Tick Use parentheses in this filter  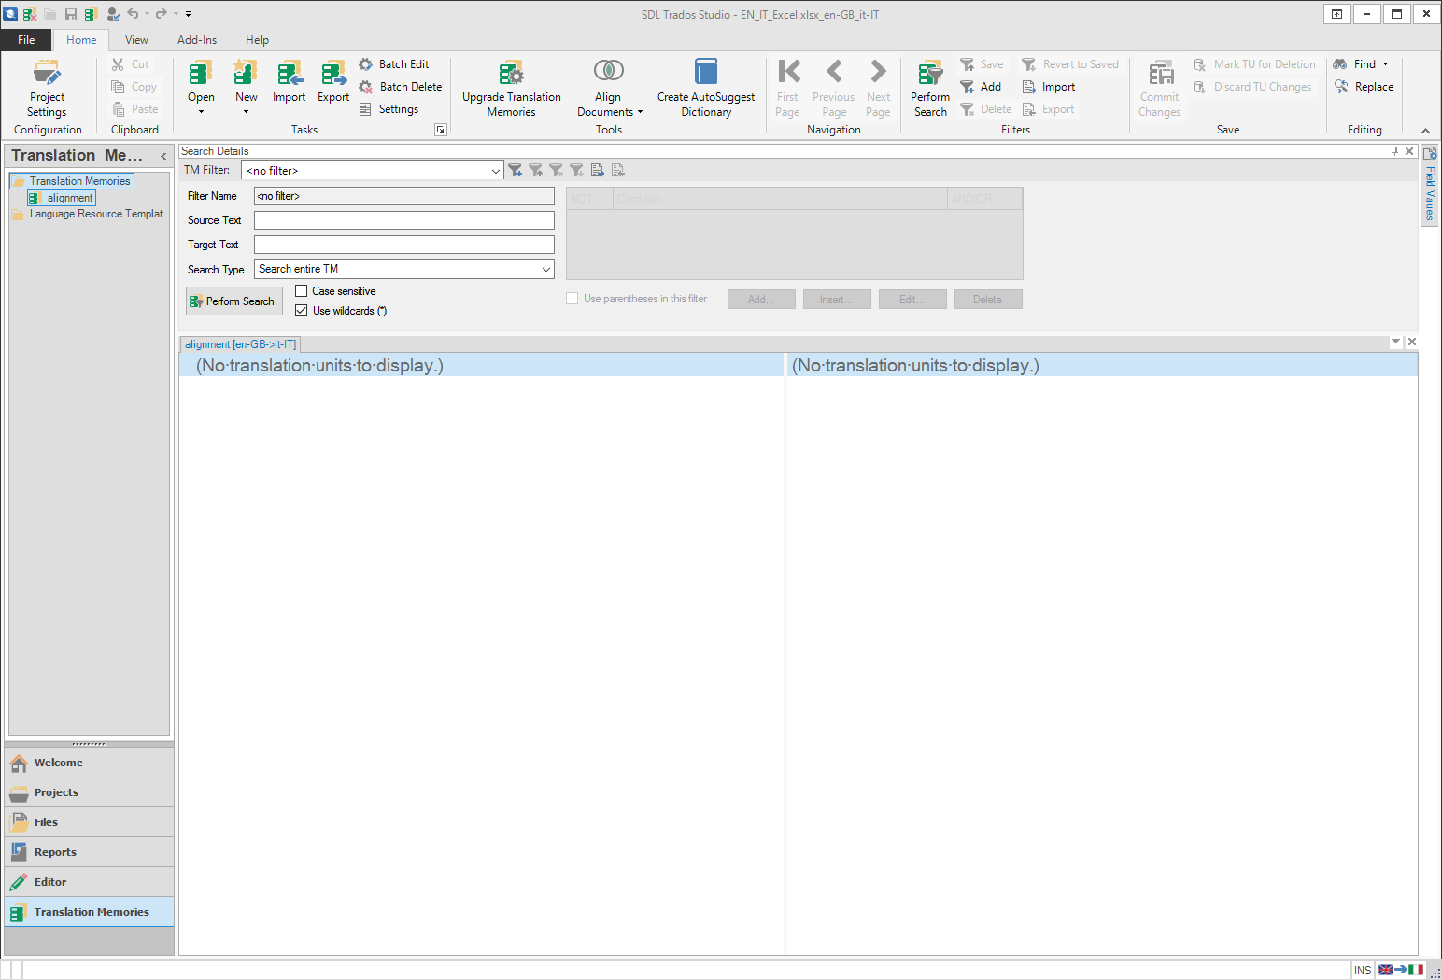tap(573, 299)
